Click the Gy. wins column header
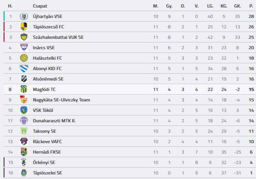256x179 pixels. tap(169, 6)
